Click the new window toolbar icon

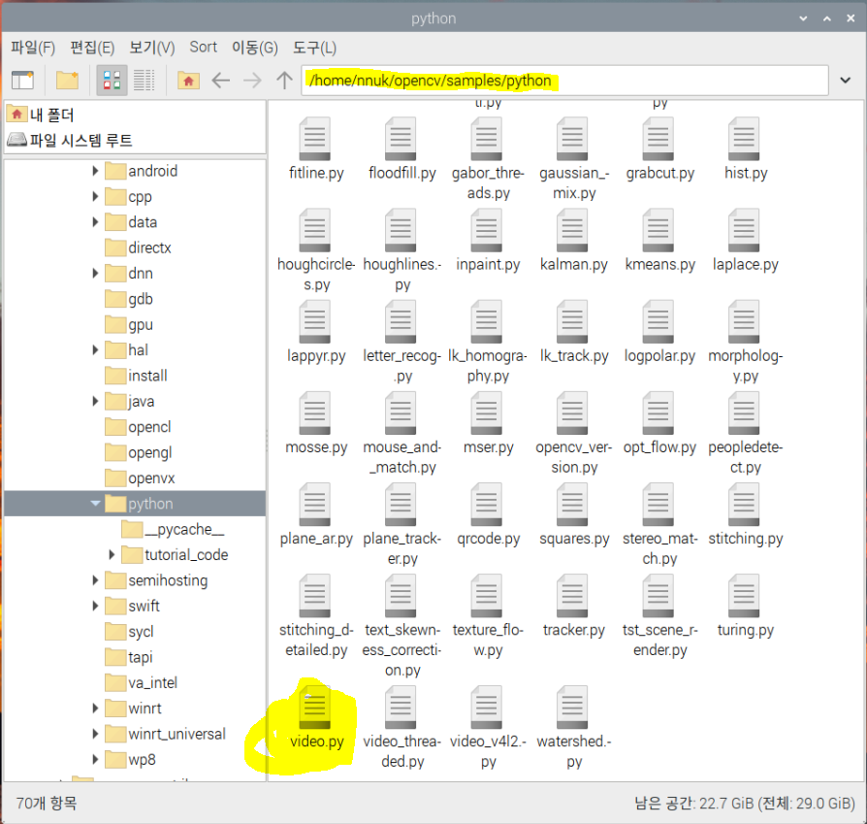[22, 81]
